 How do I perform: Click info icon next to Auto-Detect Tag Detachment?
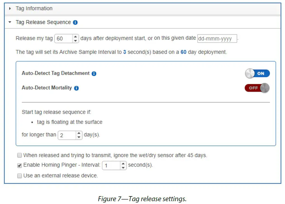pos(94,73)
